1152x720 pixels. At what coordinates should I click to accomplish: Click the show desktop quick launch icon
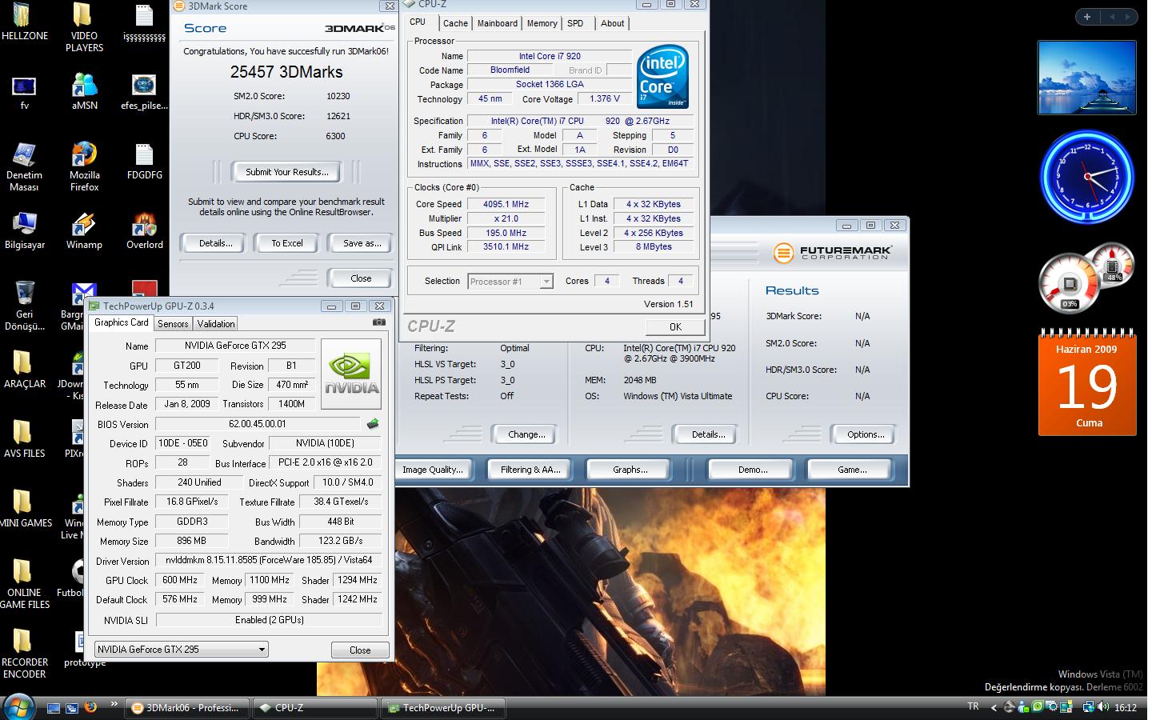point(54,707)
